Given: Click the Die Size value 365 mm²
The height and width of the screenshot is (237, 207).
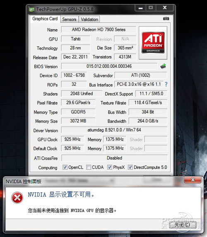Looking at the screenshot, I should 125,48.
